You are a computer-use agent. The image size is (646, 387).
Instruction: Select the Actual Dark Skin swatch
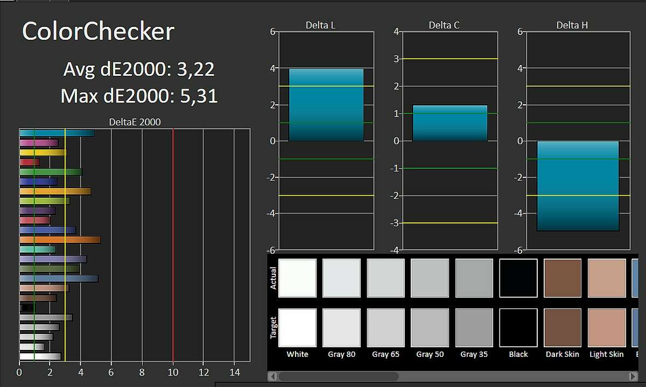tap(563, 278)
